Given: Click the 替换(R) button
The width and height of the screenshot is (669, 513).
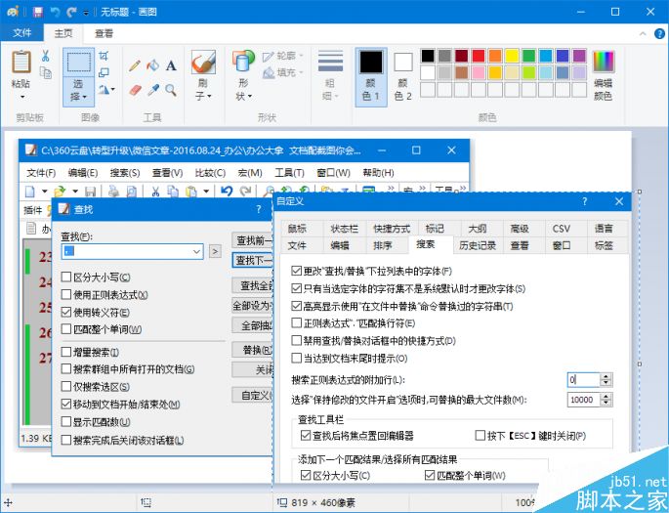Looking at the screenshot, I should pyautogui.click(x=252, y=350).
